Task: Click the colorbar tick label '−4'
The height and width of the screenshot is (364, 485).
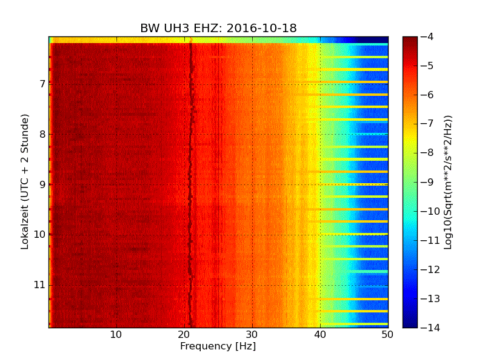Action: click(427, 37)
